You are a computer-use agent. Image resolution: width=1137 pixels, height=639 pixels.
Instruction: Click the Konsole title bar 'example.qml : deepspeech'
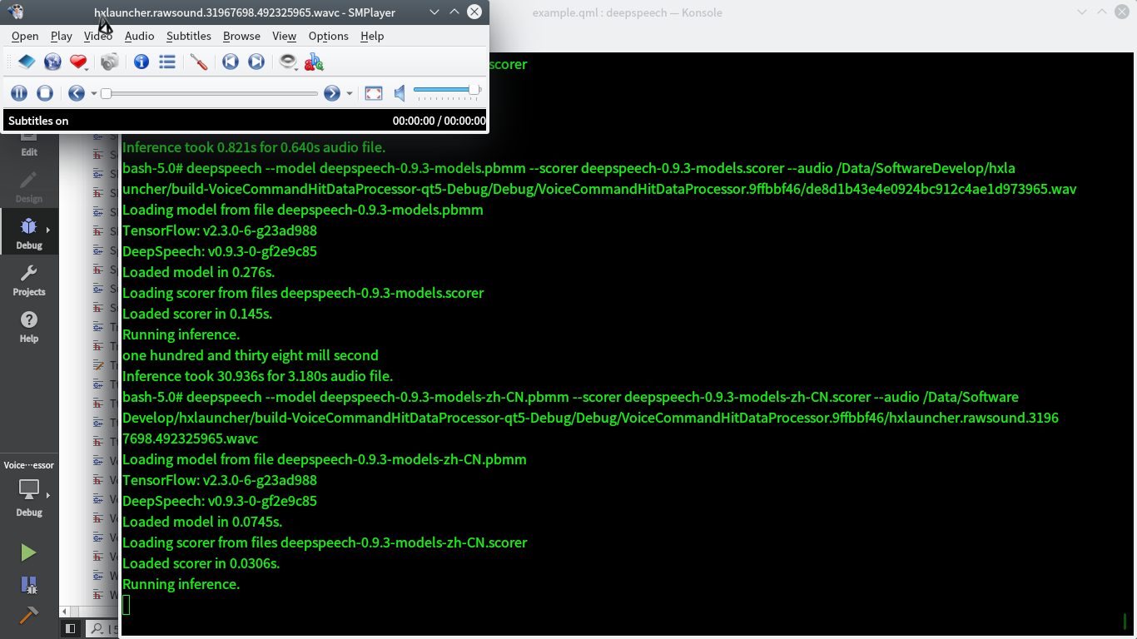pyautogui.click(x=627, y=12)
